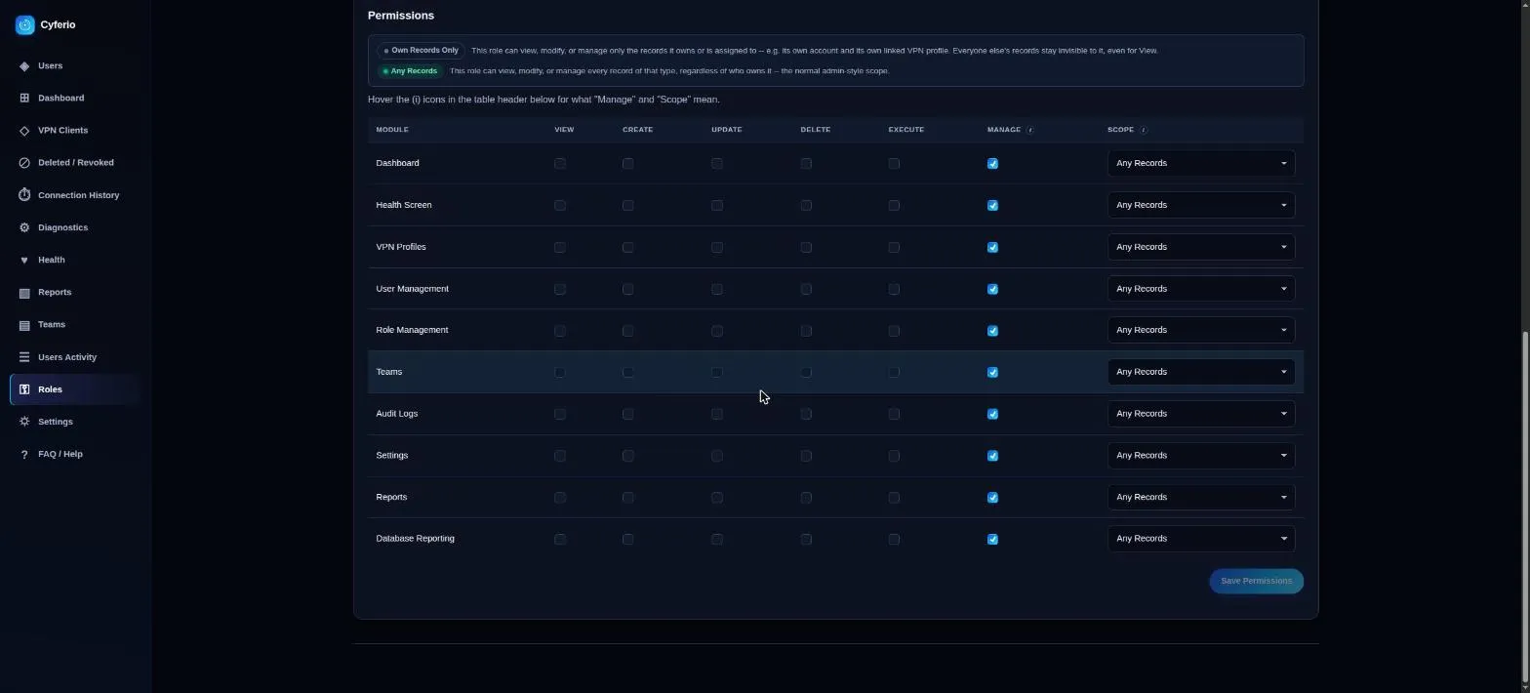Open Scope dropdown for Teams
This screenshot has width=1530, height=693.
click(x=1201, y=372)
